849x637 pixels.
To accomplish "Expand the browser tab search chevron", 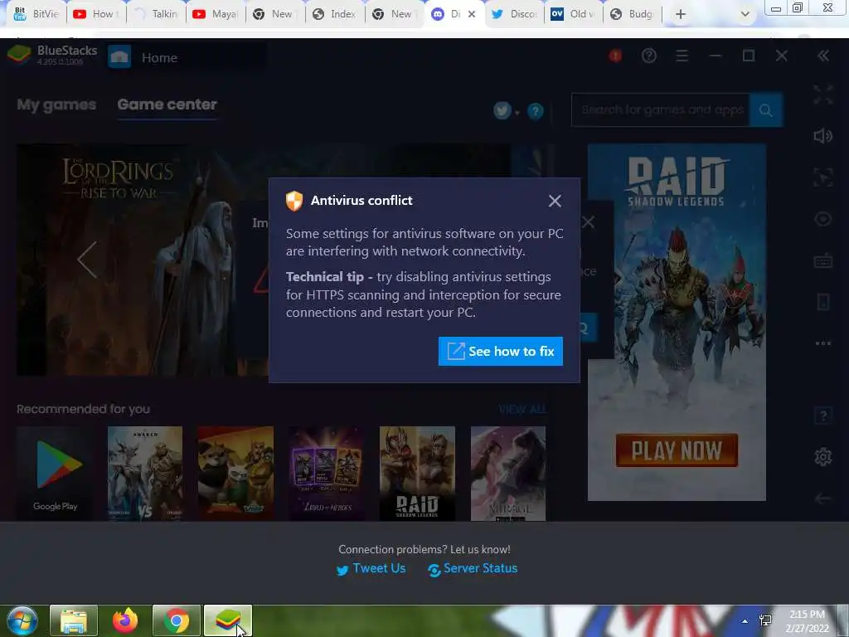I will pos(745,14).
